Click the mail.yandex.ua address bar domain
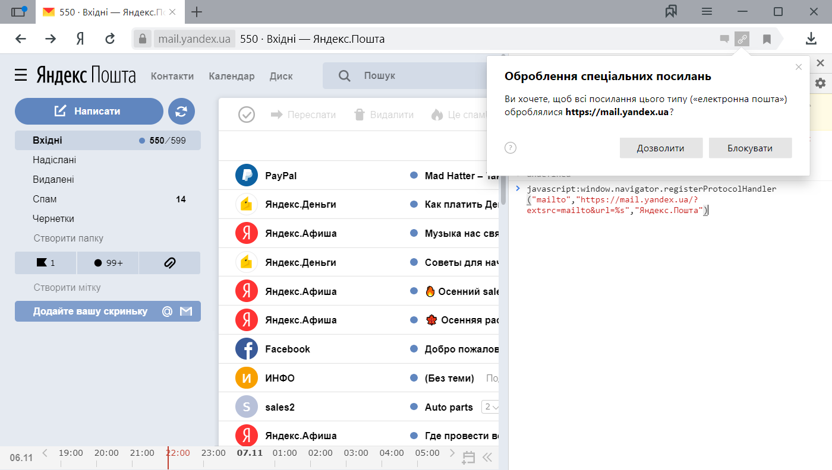The height and width of the screenshot is (470, 832). tap(194, 39)
